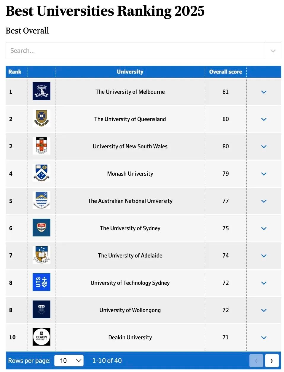Image resolution: width=284 pixels, height=372 pixels.
Task: Sort by the Rank column header
Action: point(15,72)
